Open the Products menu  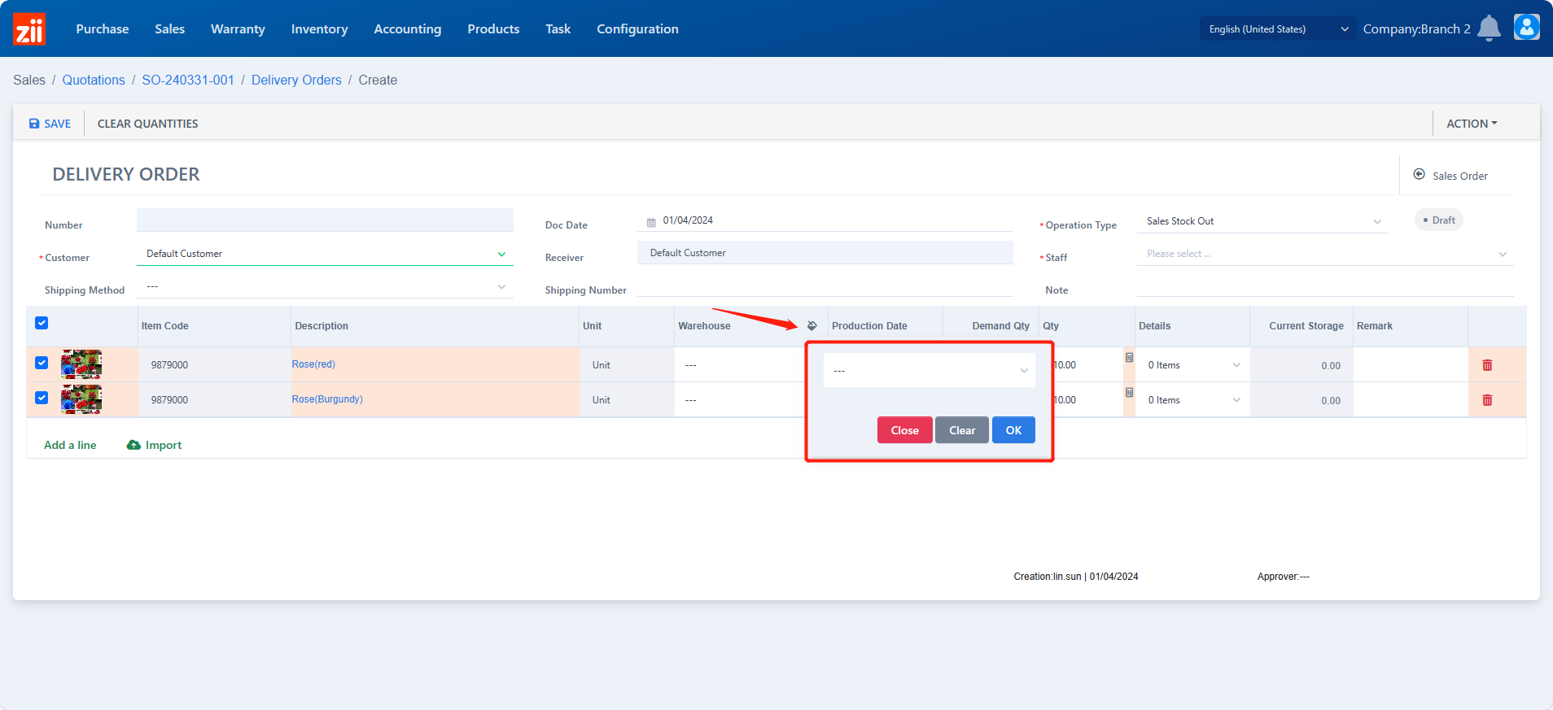[493, 28]
